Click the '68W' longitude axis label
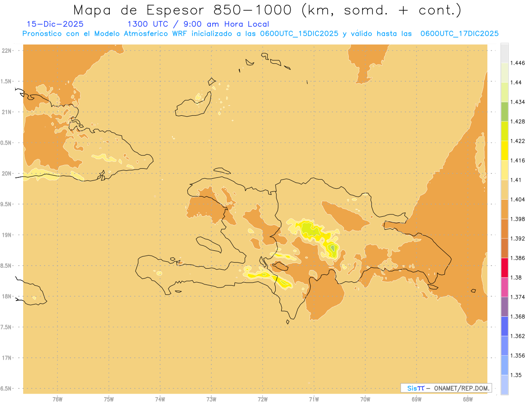The height and width of the screenshot is (405, 525). pyautogui.click(x=468, y=399)
